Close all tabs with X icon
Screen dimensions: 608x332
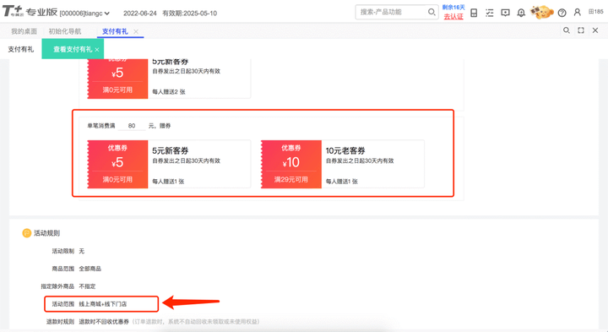pos(595,30)
